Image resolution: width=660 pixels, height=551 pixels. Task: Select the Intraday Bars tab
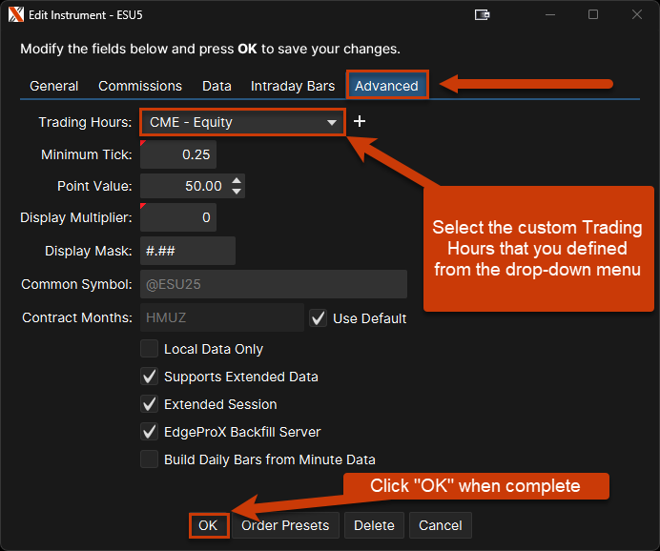pyautogui.click(x=293, y=86)
